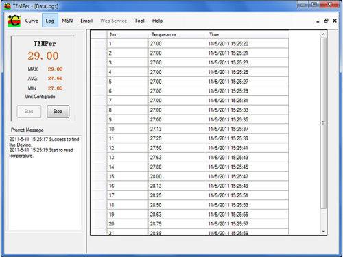Open the Email settings menu
This screenshot has height=257, width=343.
point(86,21)
